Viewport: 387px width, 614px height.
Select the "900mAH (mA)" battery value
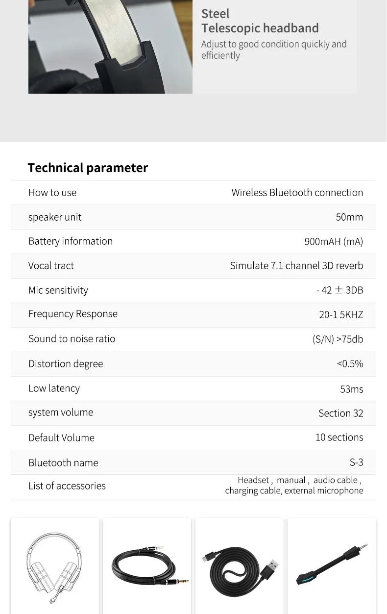(334, 241)
